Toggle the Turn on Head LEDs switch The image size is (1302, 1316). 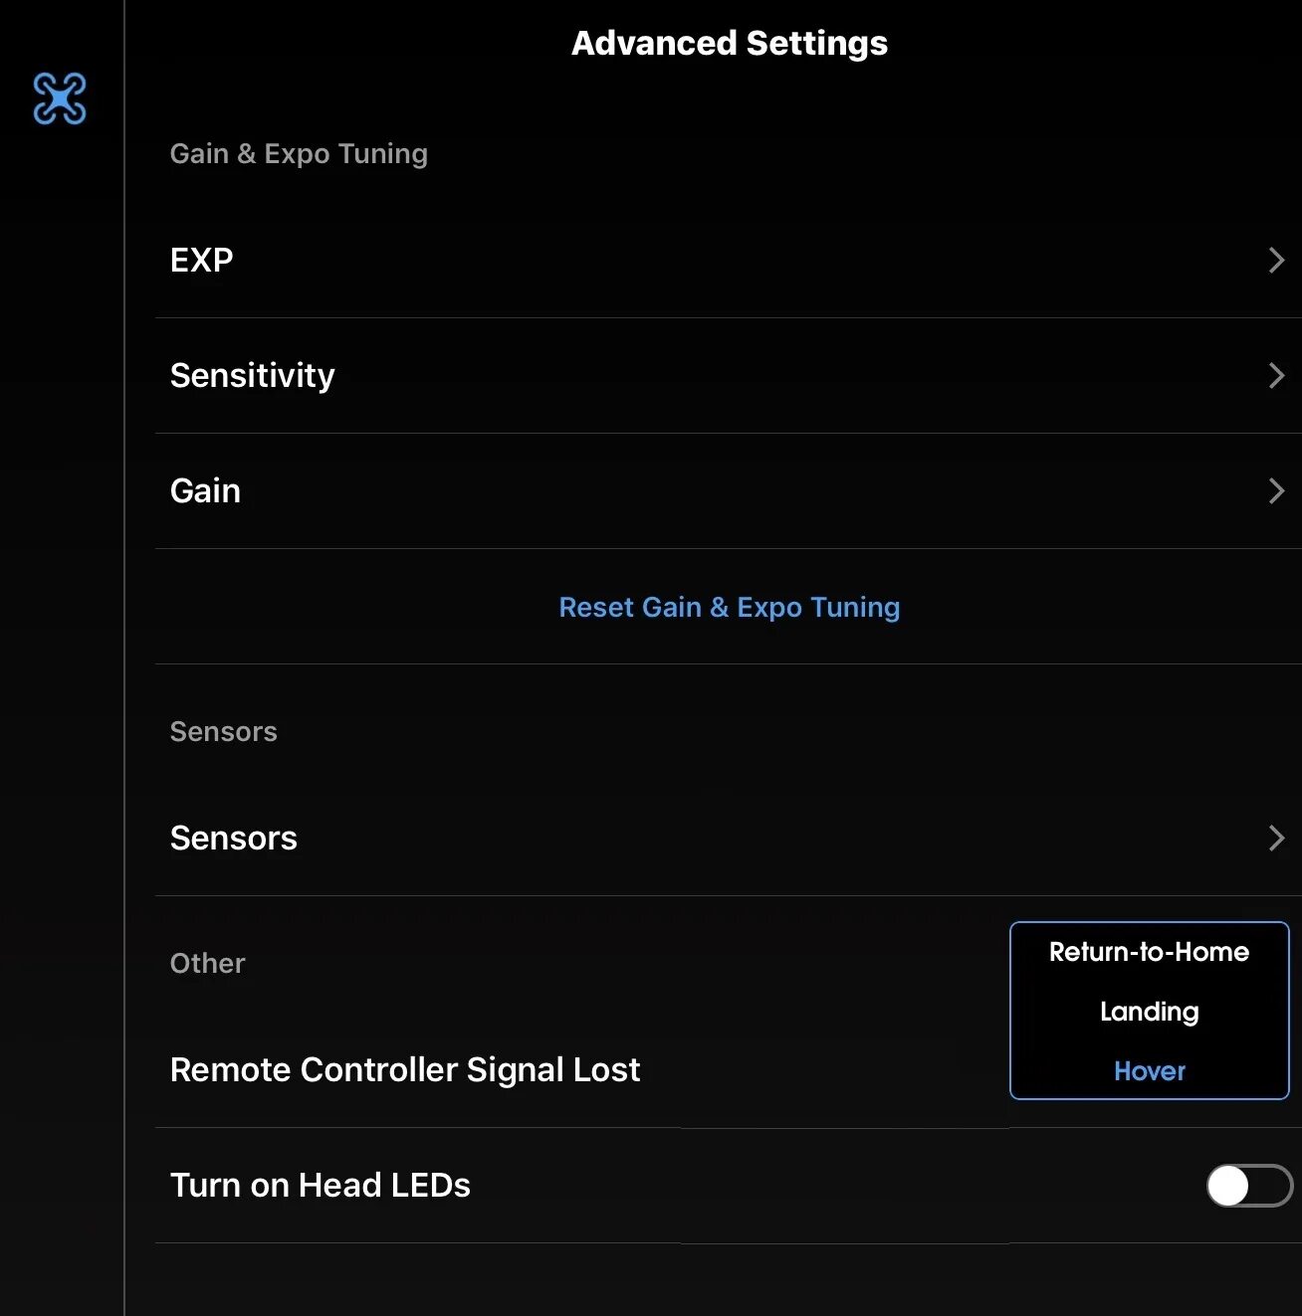click(1249, 1186)
